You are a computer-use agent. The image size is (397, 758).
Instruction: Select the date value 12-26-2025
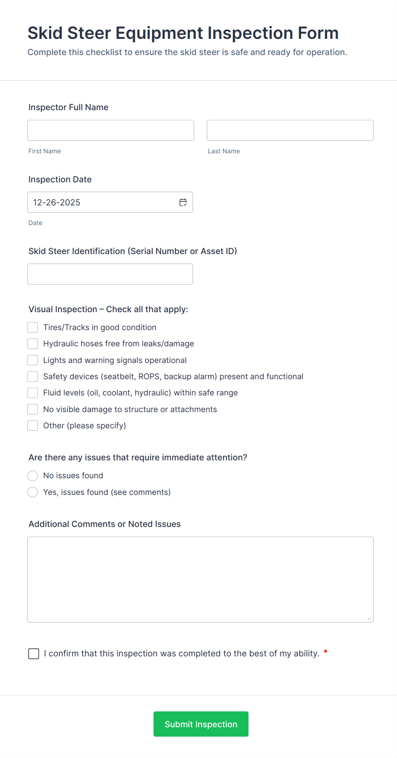(56, 202)
